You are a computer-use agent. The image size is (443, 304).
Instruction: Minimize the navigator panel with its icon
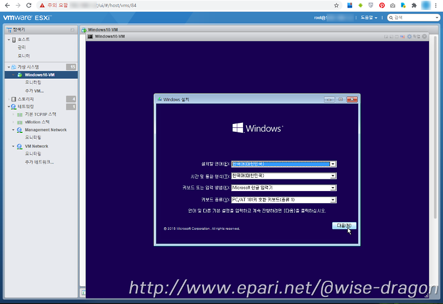[x=73, y=30]
